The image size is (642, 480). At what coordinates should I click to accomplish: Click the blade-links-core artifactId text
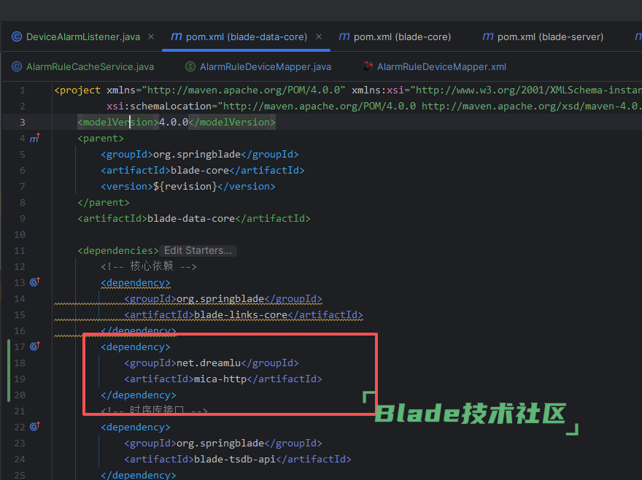click(x=241, y=314)
